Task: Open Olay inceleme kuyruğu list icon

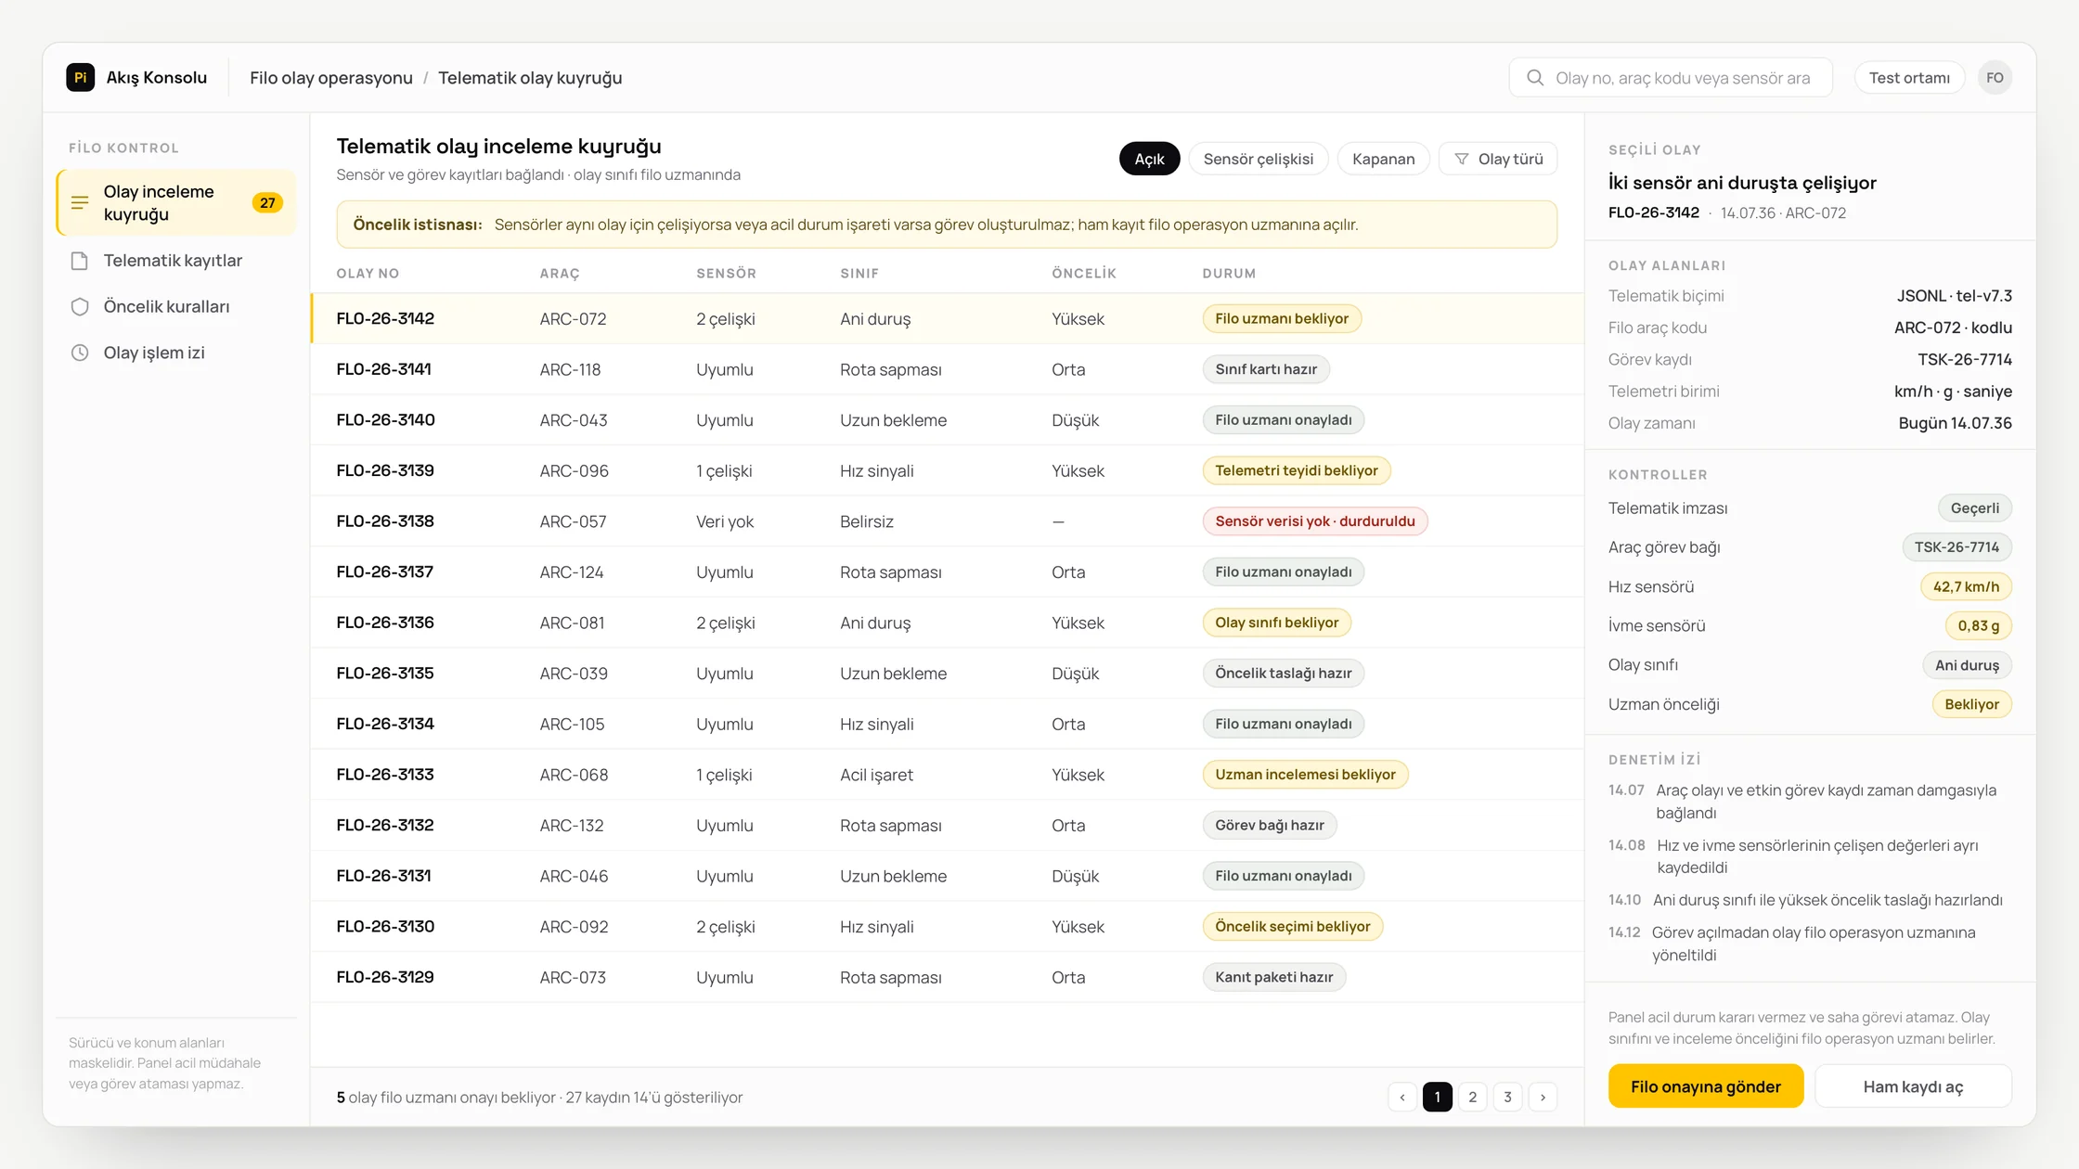Action: (80, 202)
